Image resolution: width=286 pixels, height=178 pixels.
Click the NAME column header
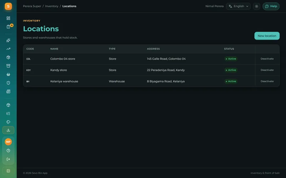[x=54, y=49]
